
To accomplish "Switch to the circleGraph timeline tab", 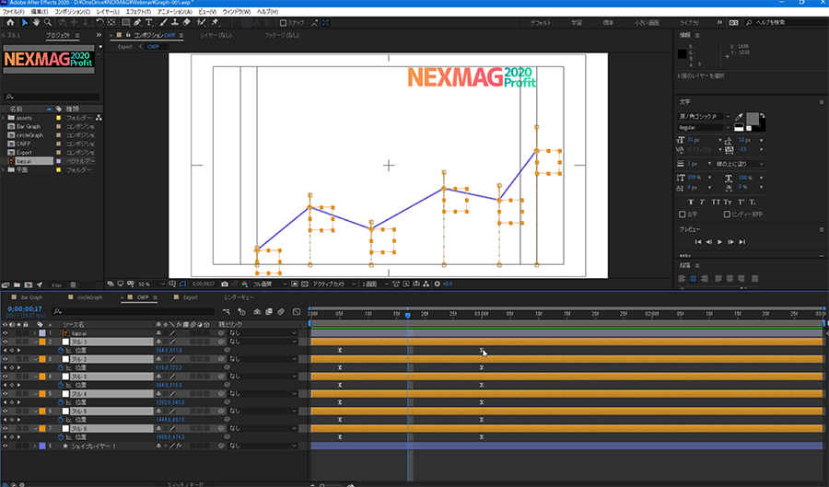I will point(89,297).
